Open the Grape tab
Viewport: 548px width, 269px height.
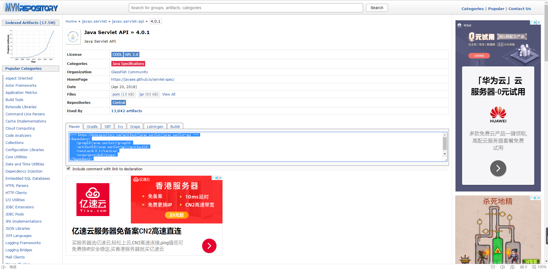tap(135, 126)
